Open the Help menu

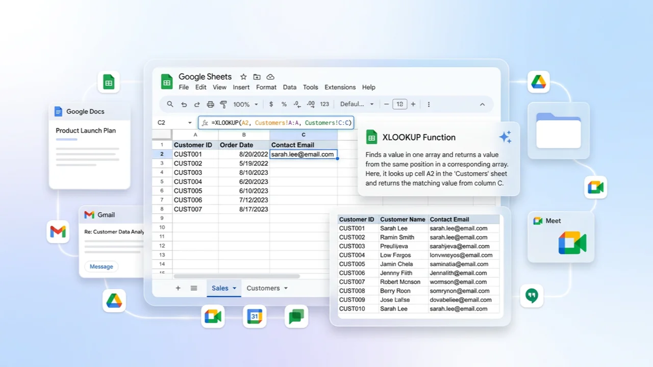(368, 87)
